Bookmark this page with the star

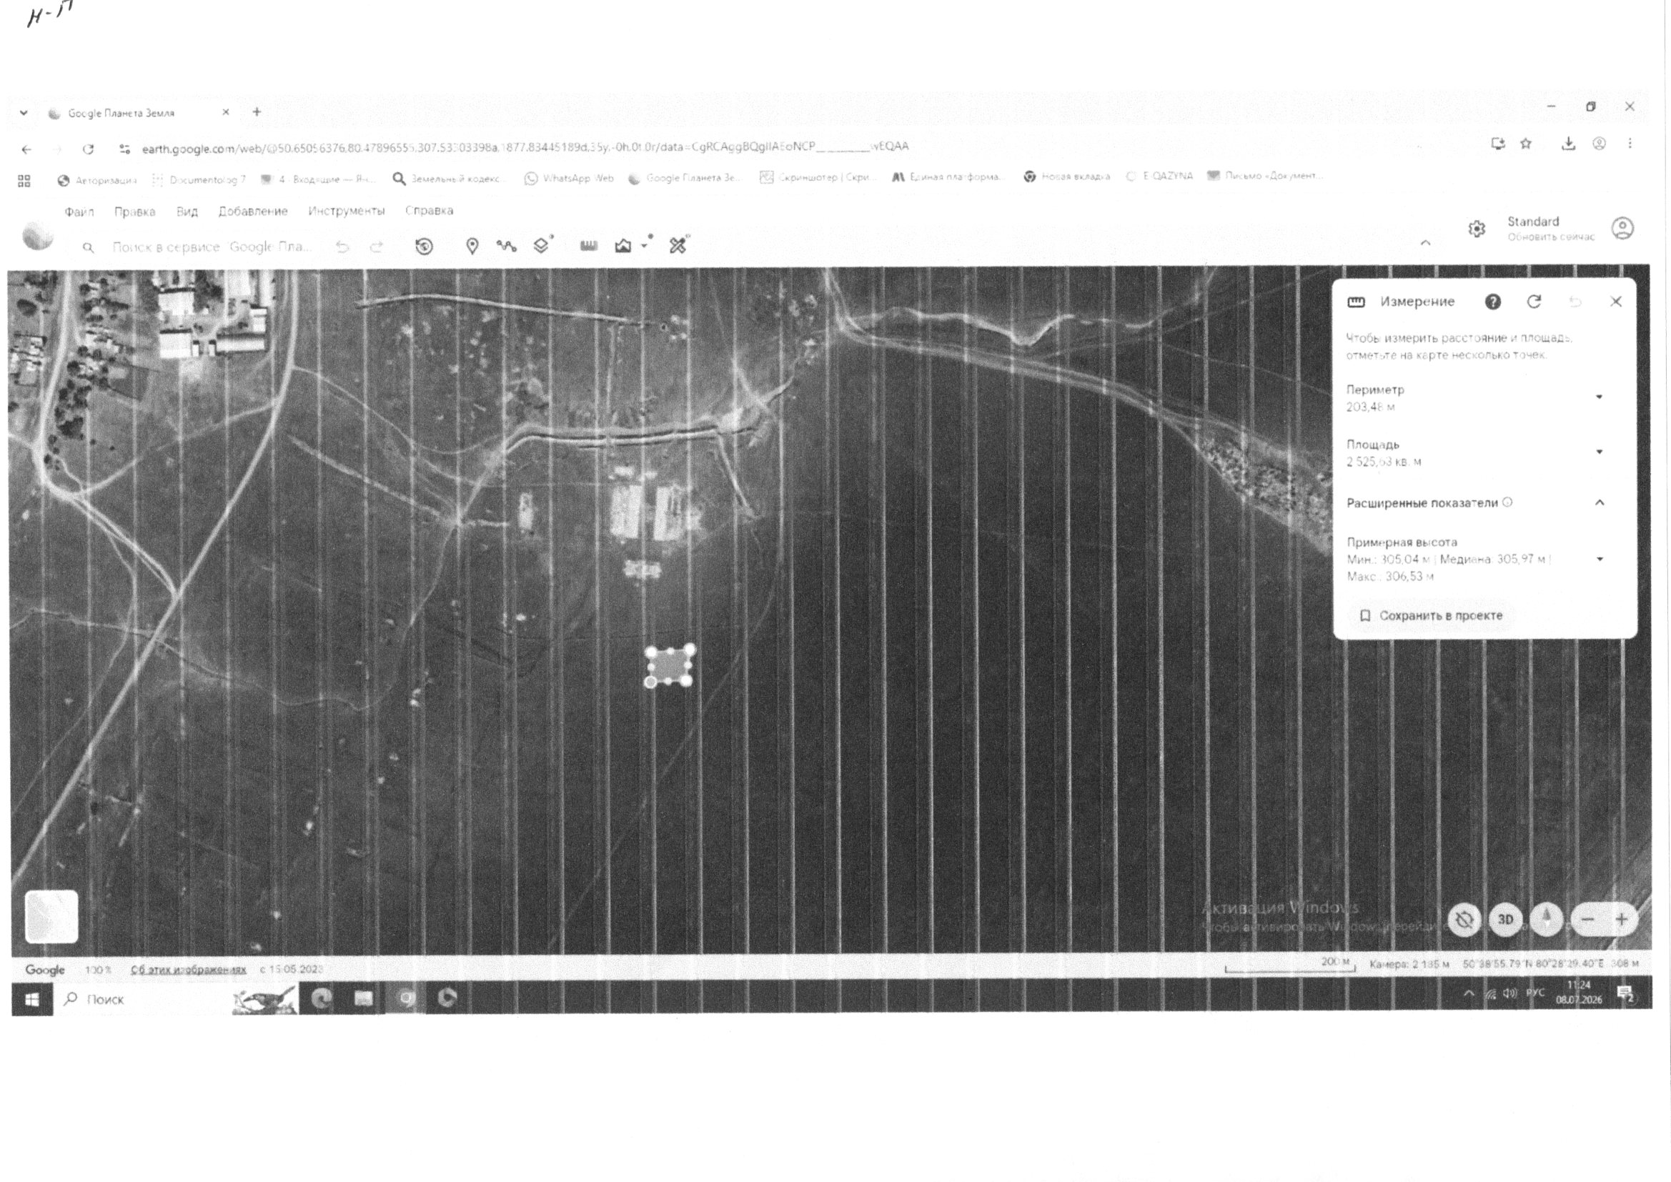[1526, 144]
